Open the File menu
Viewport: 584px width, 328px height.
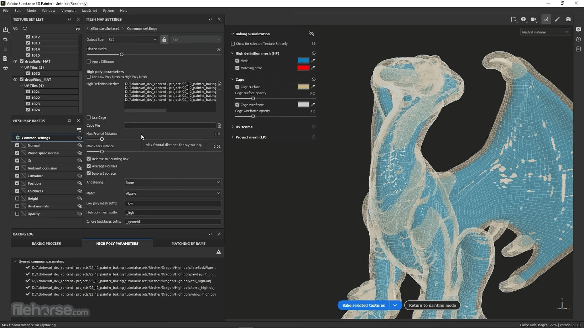point(6,11)
